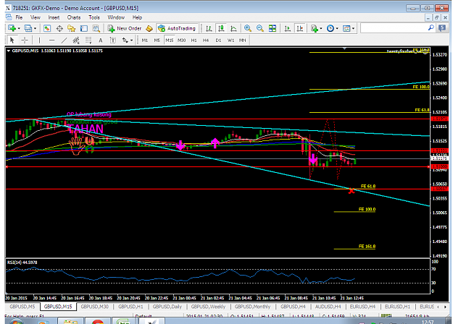Viewport: 453px width, 324px height.
Task: Open the Market Watch window icon
Action: click(x=47, y=28)
